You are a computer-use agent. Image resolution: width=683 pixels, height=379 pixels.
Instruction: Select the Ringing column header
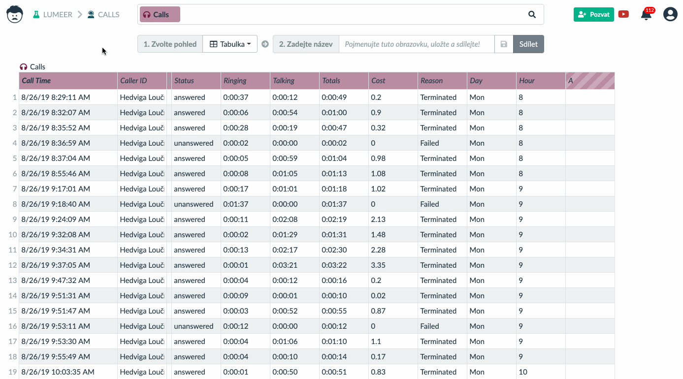pyautogui.click(x=245, y=81)
